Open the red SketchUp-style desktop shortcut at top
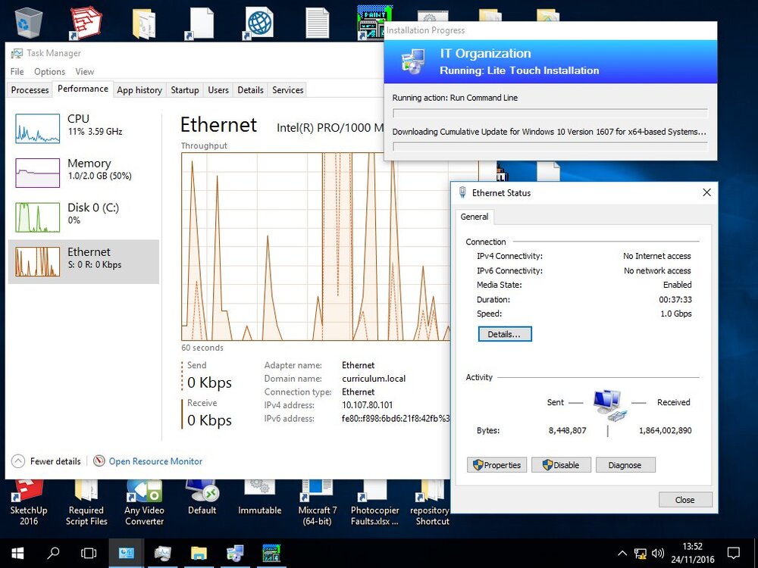The height and width of the screenshot is (568, 758). 86,23
